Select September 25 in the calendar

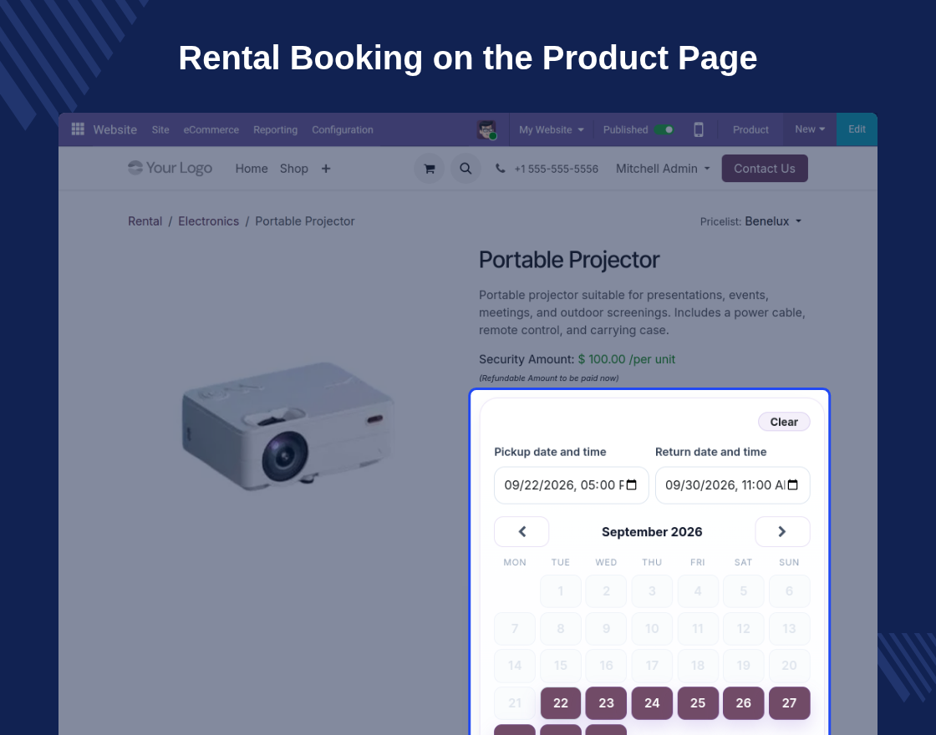(x=698, y=702)
